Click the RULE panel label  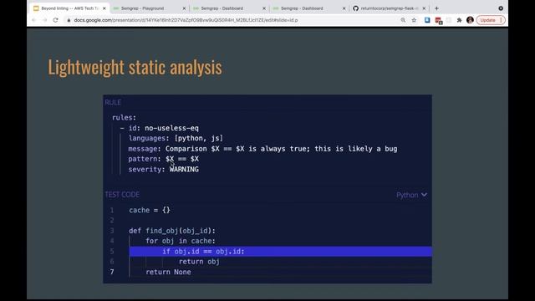113,102
